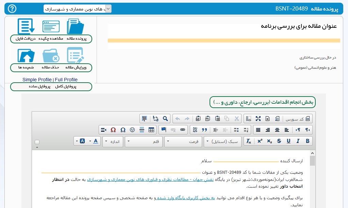Toggle italic formatting button
This screenshot has height=208, width=348.
[x=298, y=141]
